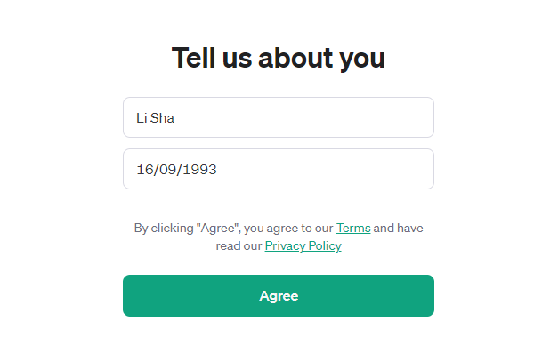Follow the underlined Privacy Policy hyperlink

[x=303, y=245]
